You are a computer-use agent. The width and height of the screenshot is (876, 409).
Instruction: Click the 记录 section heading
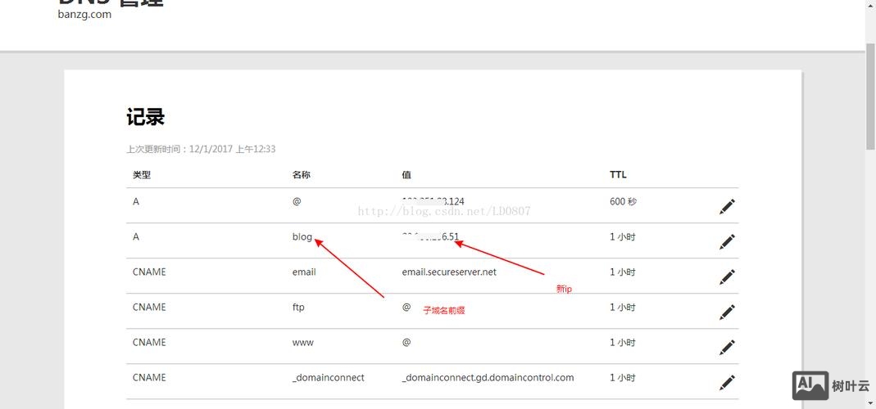(x=145, y=118)
